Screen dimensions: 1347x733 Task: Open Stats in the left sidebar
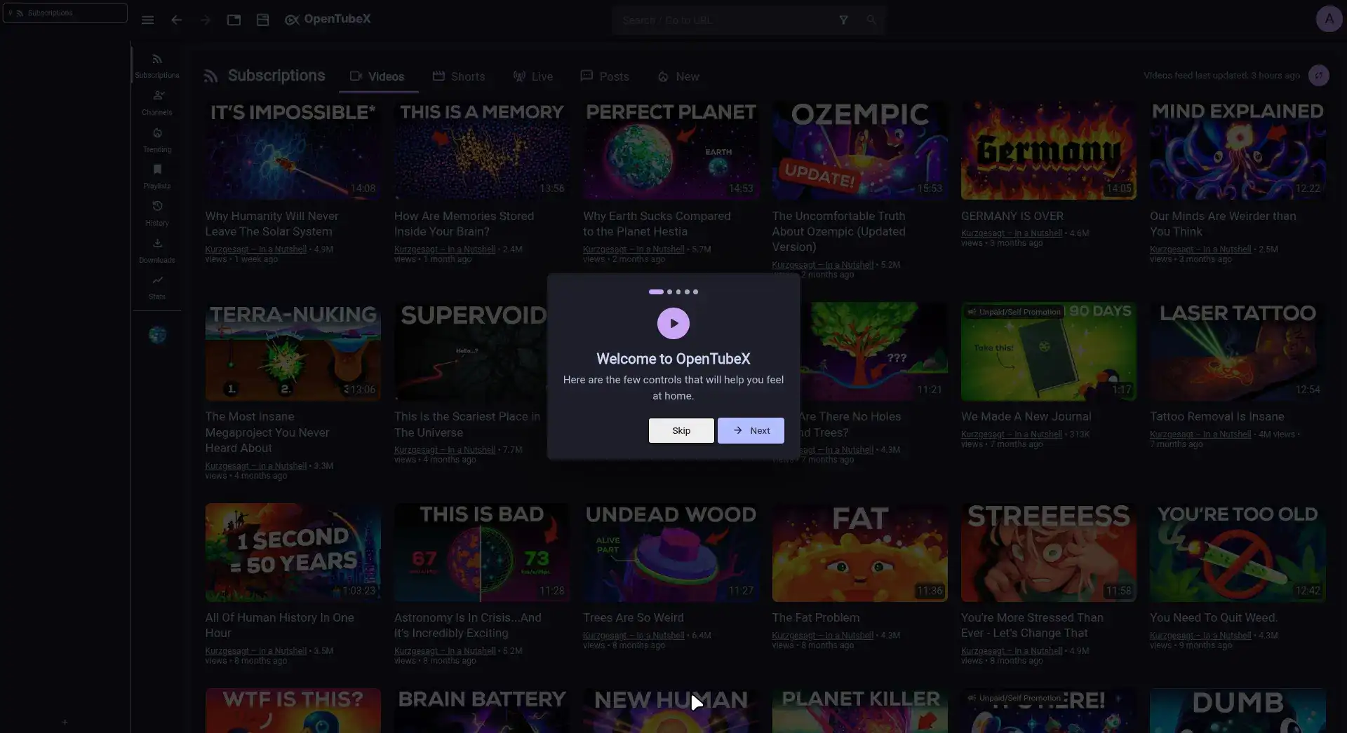(x=157, y=287)
